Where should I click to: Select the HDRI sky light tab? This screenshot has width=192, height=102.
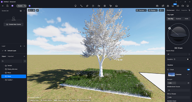point(186,19)
